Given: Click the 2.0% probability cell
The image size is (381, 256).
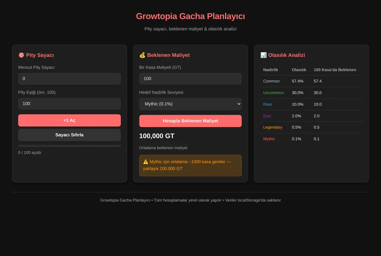Looking at the screenshot, I should click(x=297, y=116).
